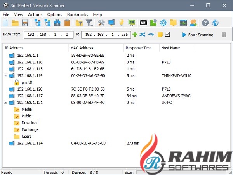Viewport: 233px width, 175px height.
Task: Sort by Response Time column header
Action: pyautogui.click(x=141, y=48)
